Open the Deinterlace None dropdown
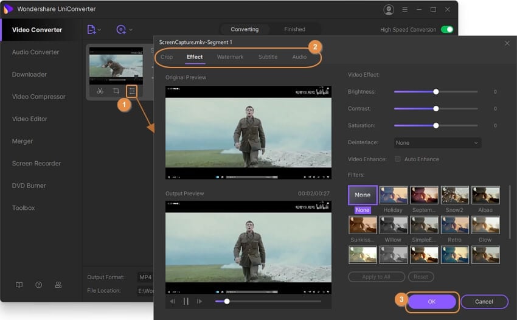The width and height of the screenshot is (517, 320). coord(437,143)
